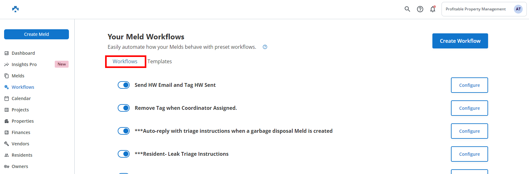Select the Workflows tab
Screen dimensions: 529x174
(x=125, y=61)
